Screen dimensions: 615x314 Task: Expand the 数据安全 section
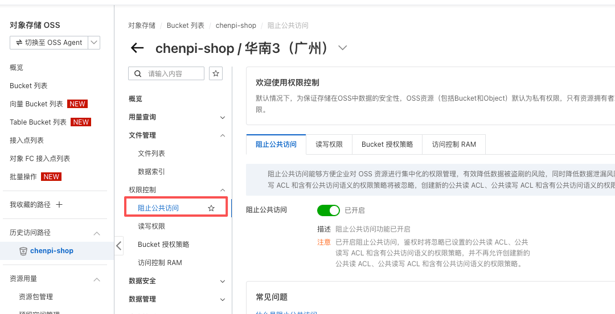tap(223, 281)
